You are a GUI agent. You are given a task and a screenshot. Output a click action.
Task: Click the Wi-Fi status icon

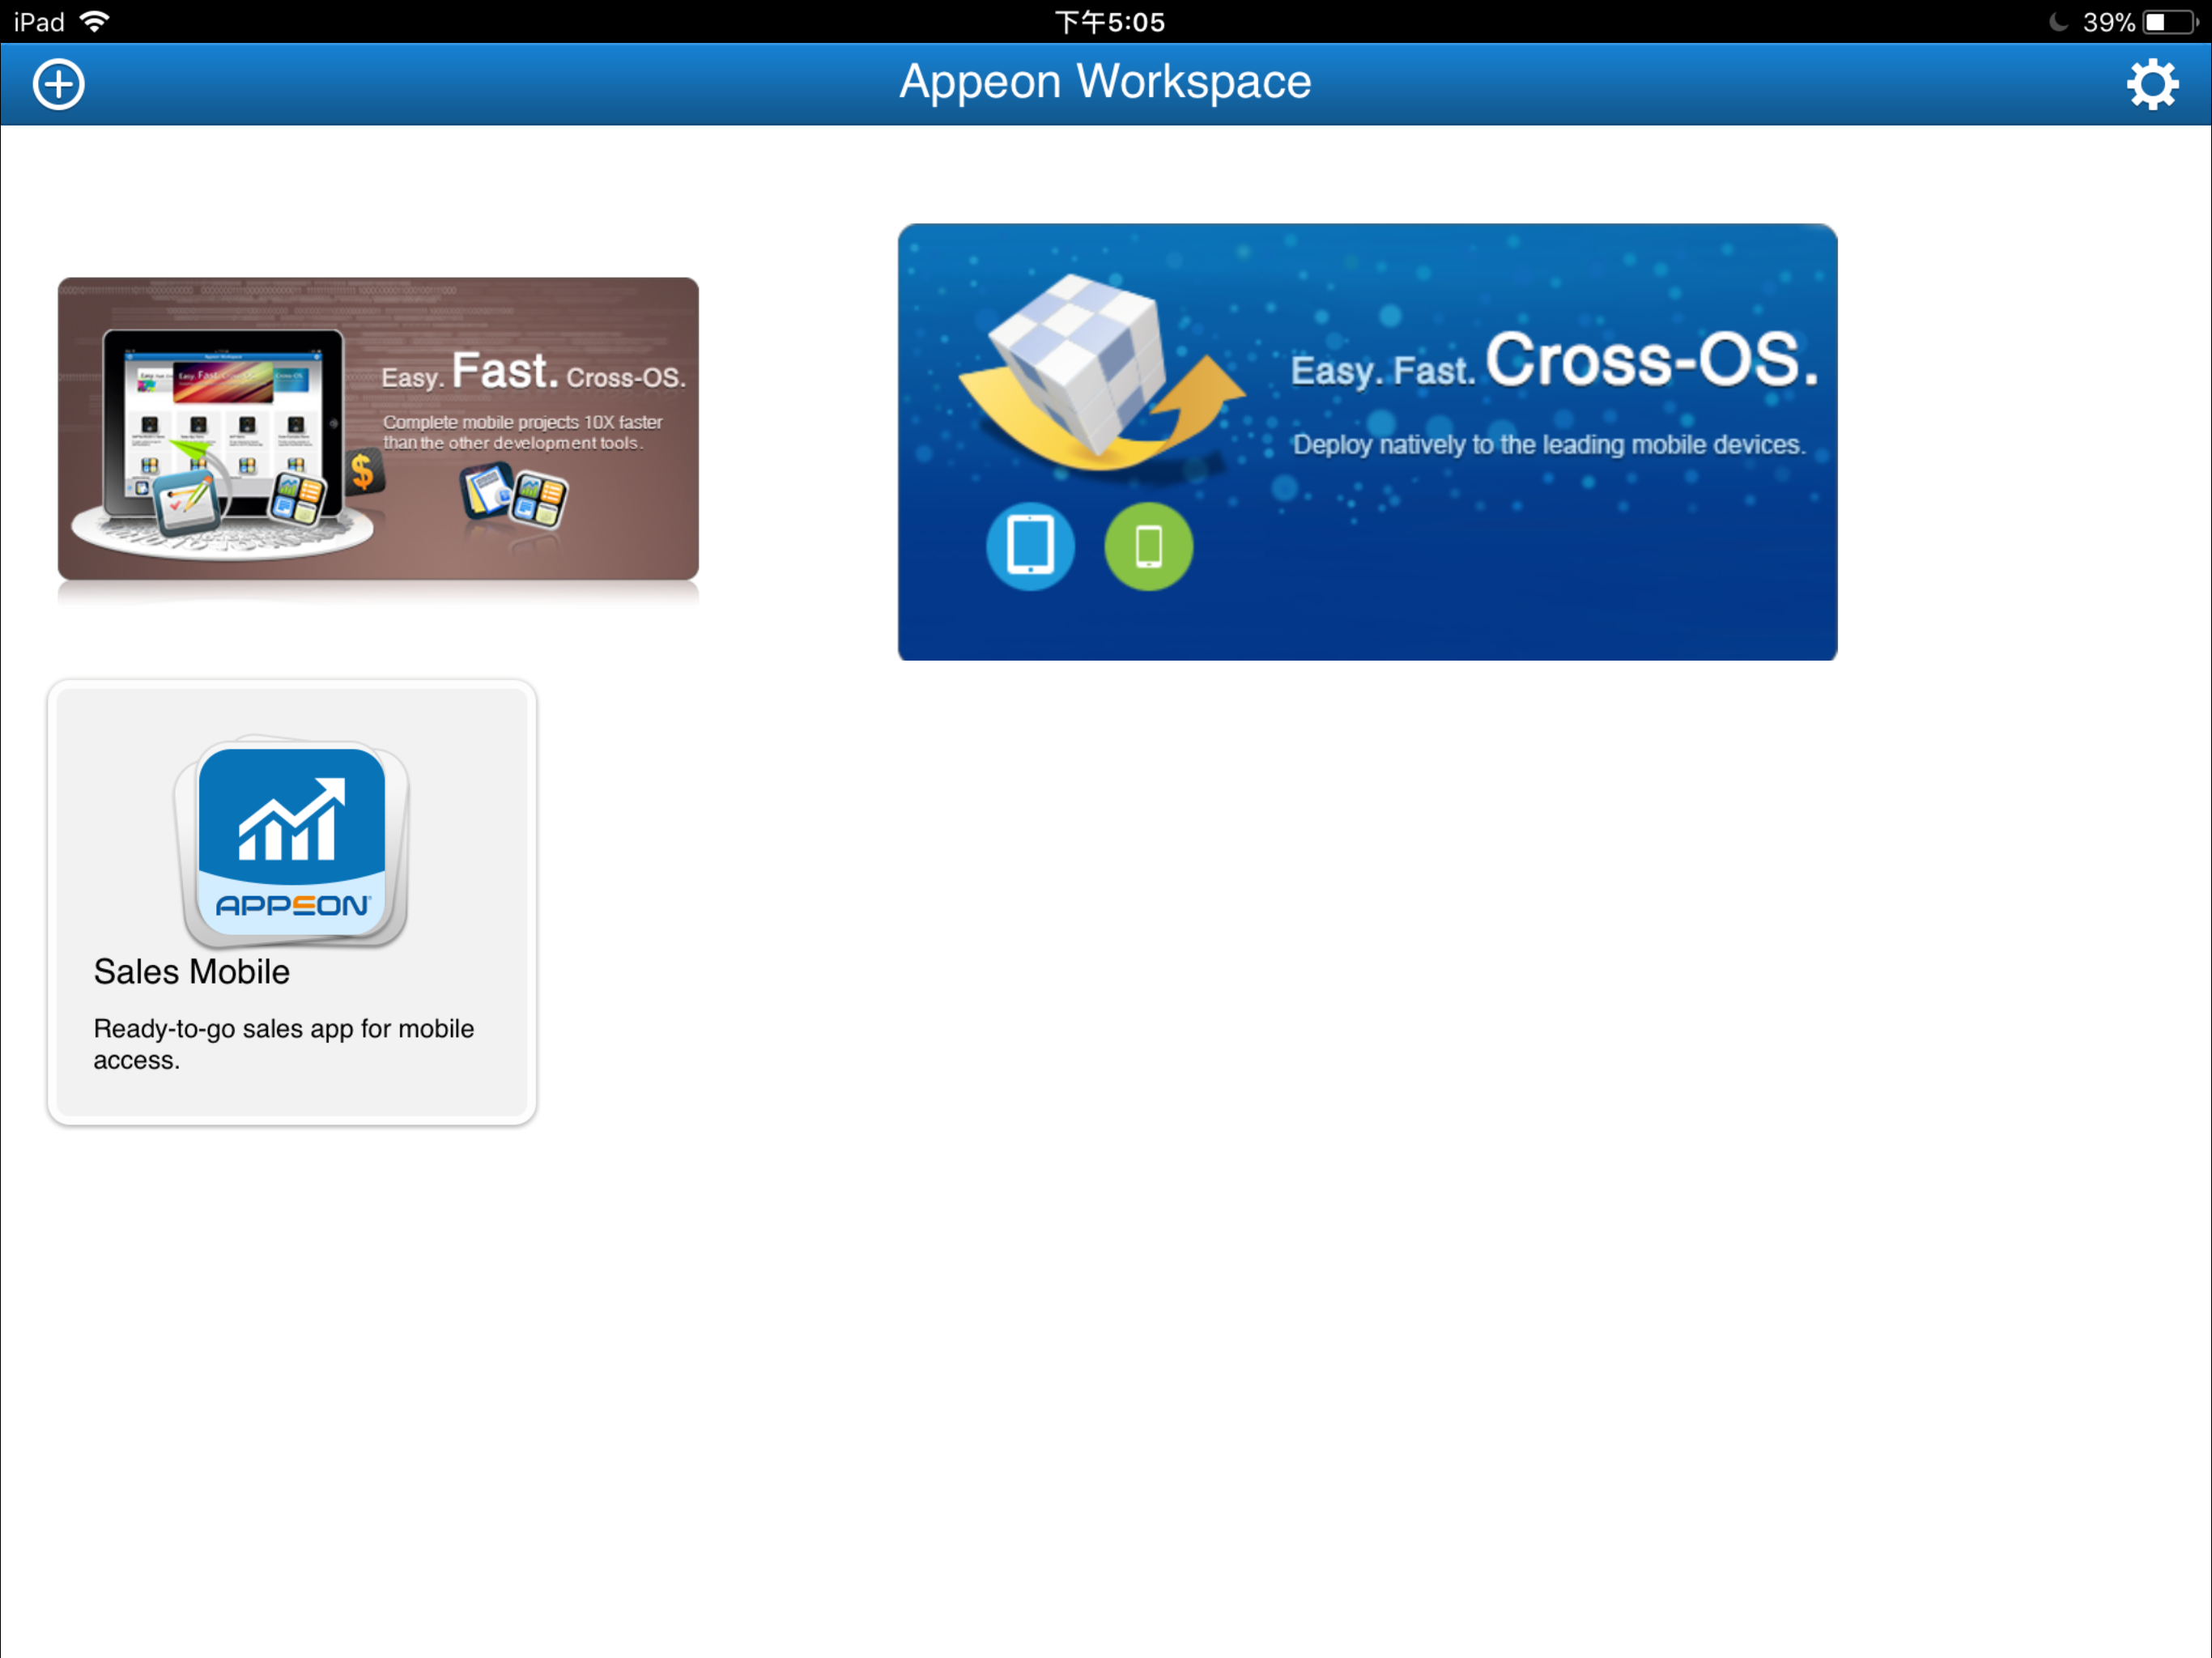tap(95, 22)
